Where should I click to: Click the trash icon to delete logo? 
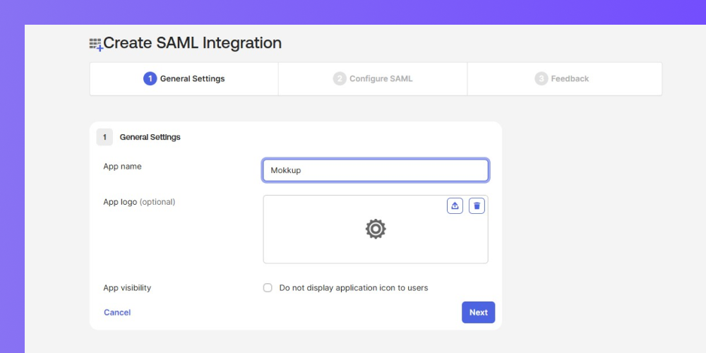[477, 205]
